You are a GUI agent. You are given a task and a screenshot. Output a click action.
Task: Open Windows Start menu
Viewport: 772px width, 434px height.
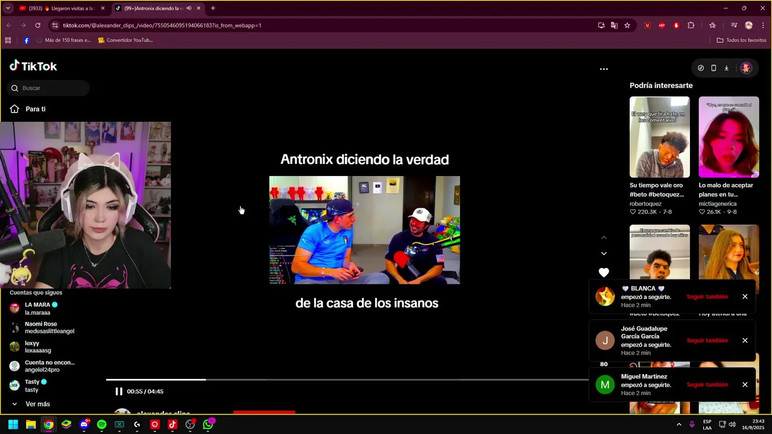point(13,424)
